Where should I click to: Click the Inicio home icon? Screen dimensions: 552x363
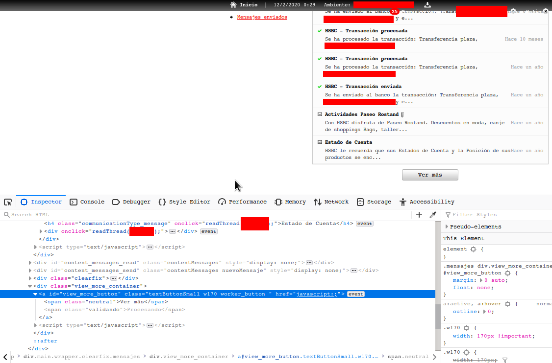pyautogui.click(x=233, y=5)
